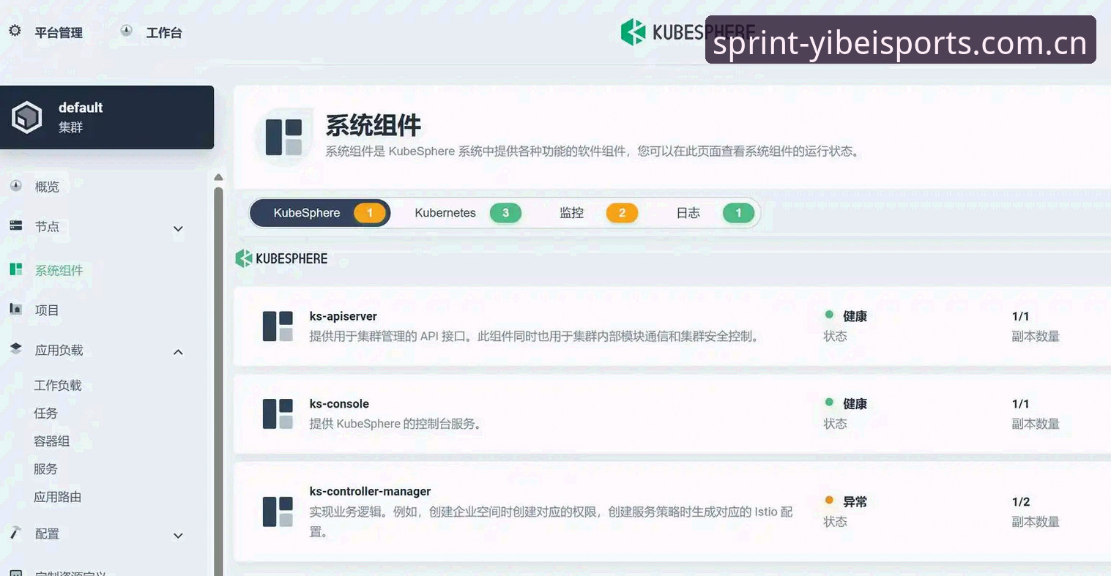Click the 系统组件 page title heading
This screenshot has width=1111, height=576.
[373, 125]
